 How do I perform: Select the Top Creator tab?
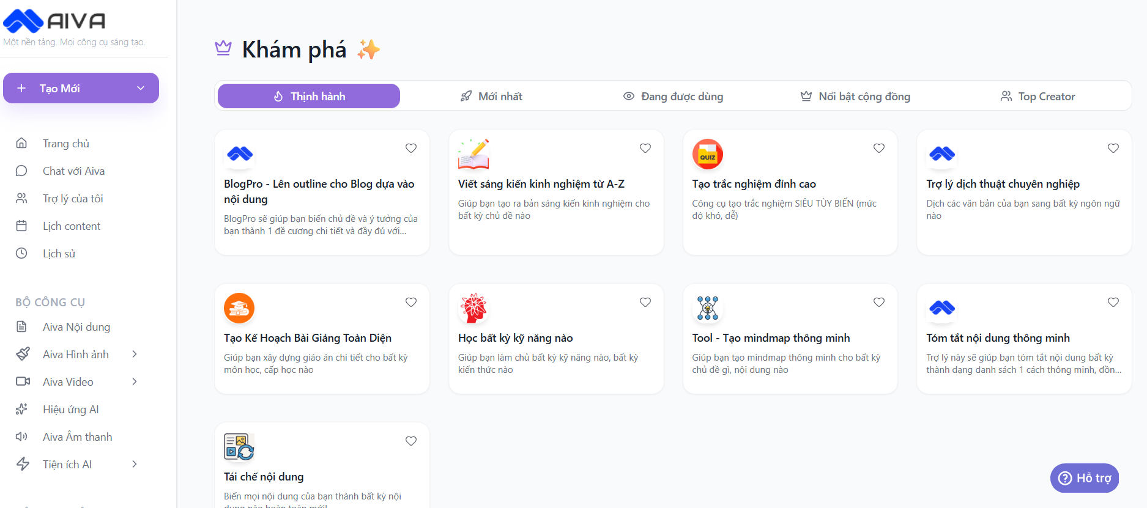(x=1037, y=97)
